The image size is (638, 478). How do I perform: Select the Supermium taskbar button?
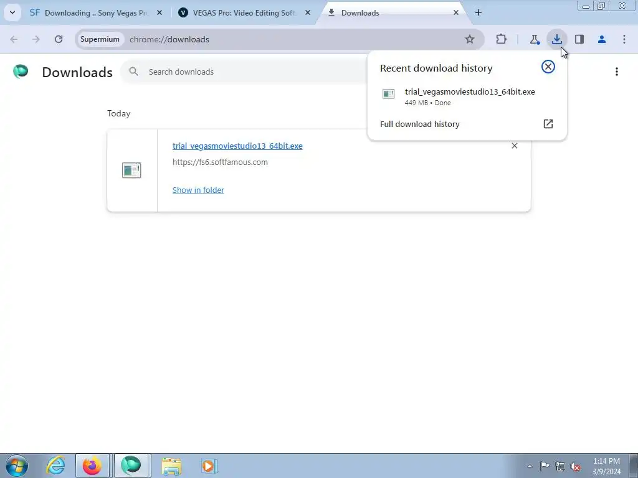(x=131, y=466)
